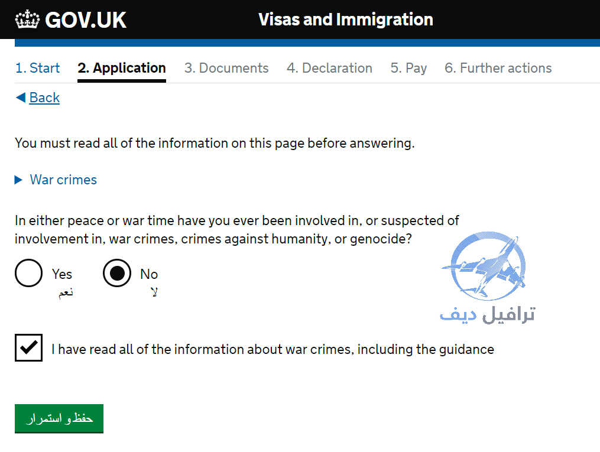Viewport: 600px width, 452px height.
Task: Toggle the war crimes information checkbox
Action: [29, 347]
